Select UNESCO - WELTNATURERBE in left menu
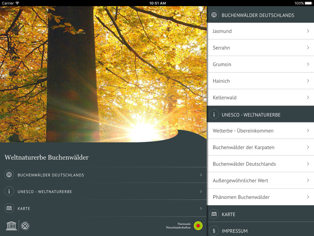The width and height of the screenshot is (314, 236). (x=103, y=191)
